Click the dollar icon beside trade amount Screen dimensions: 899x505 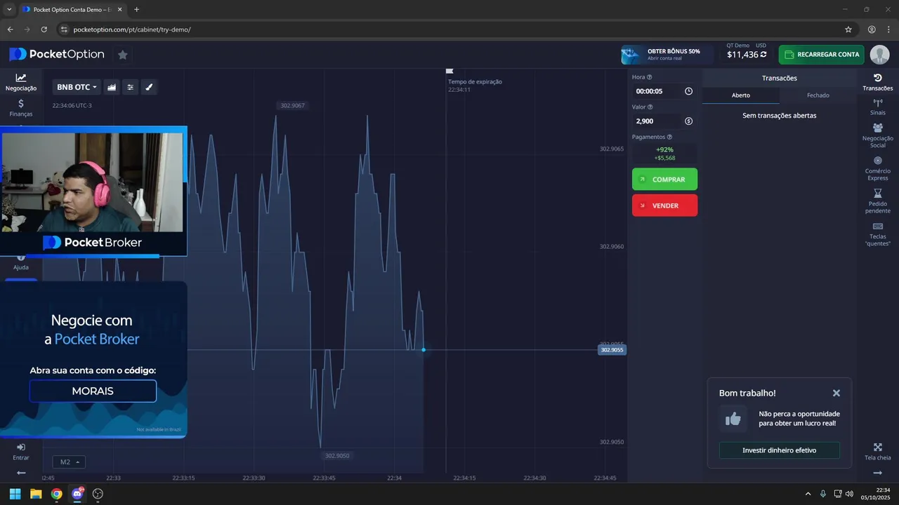688,121
